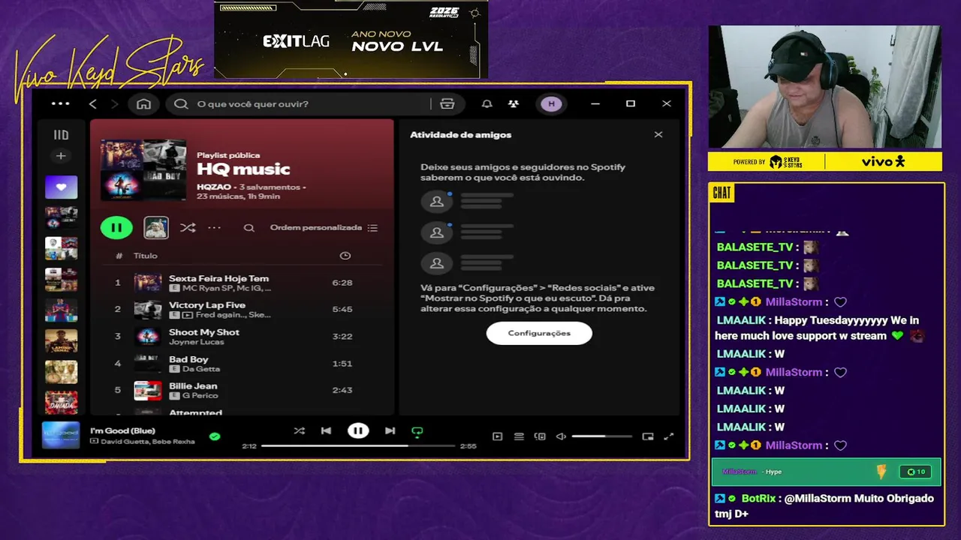Pause playlist with green button

pos(116,227)
